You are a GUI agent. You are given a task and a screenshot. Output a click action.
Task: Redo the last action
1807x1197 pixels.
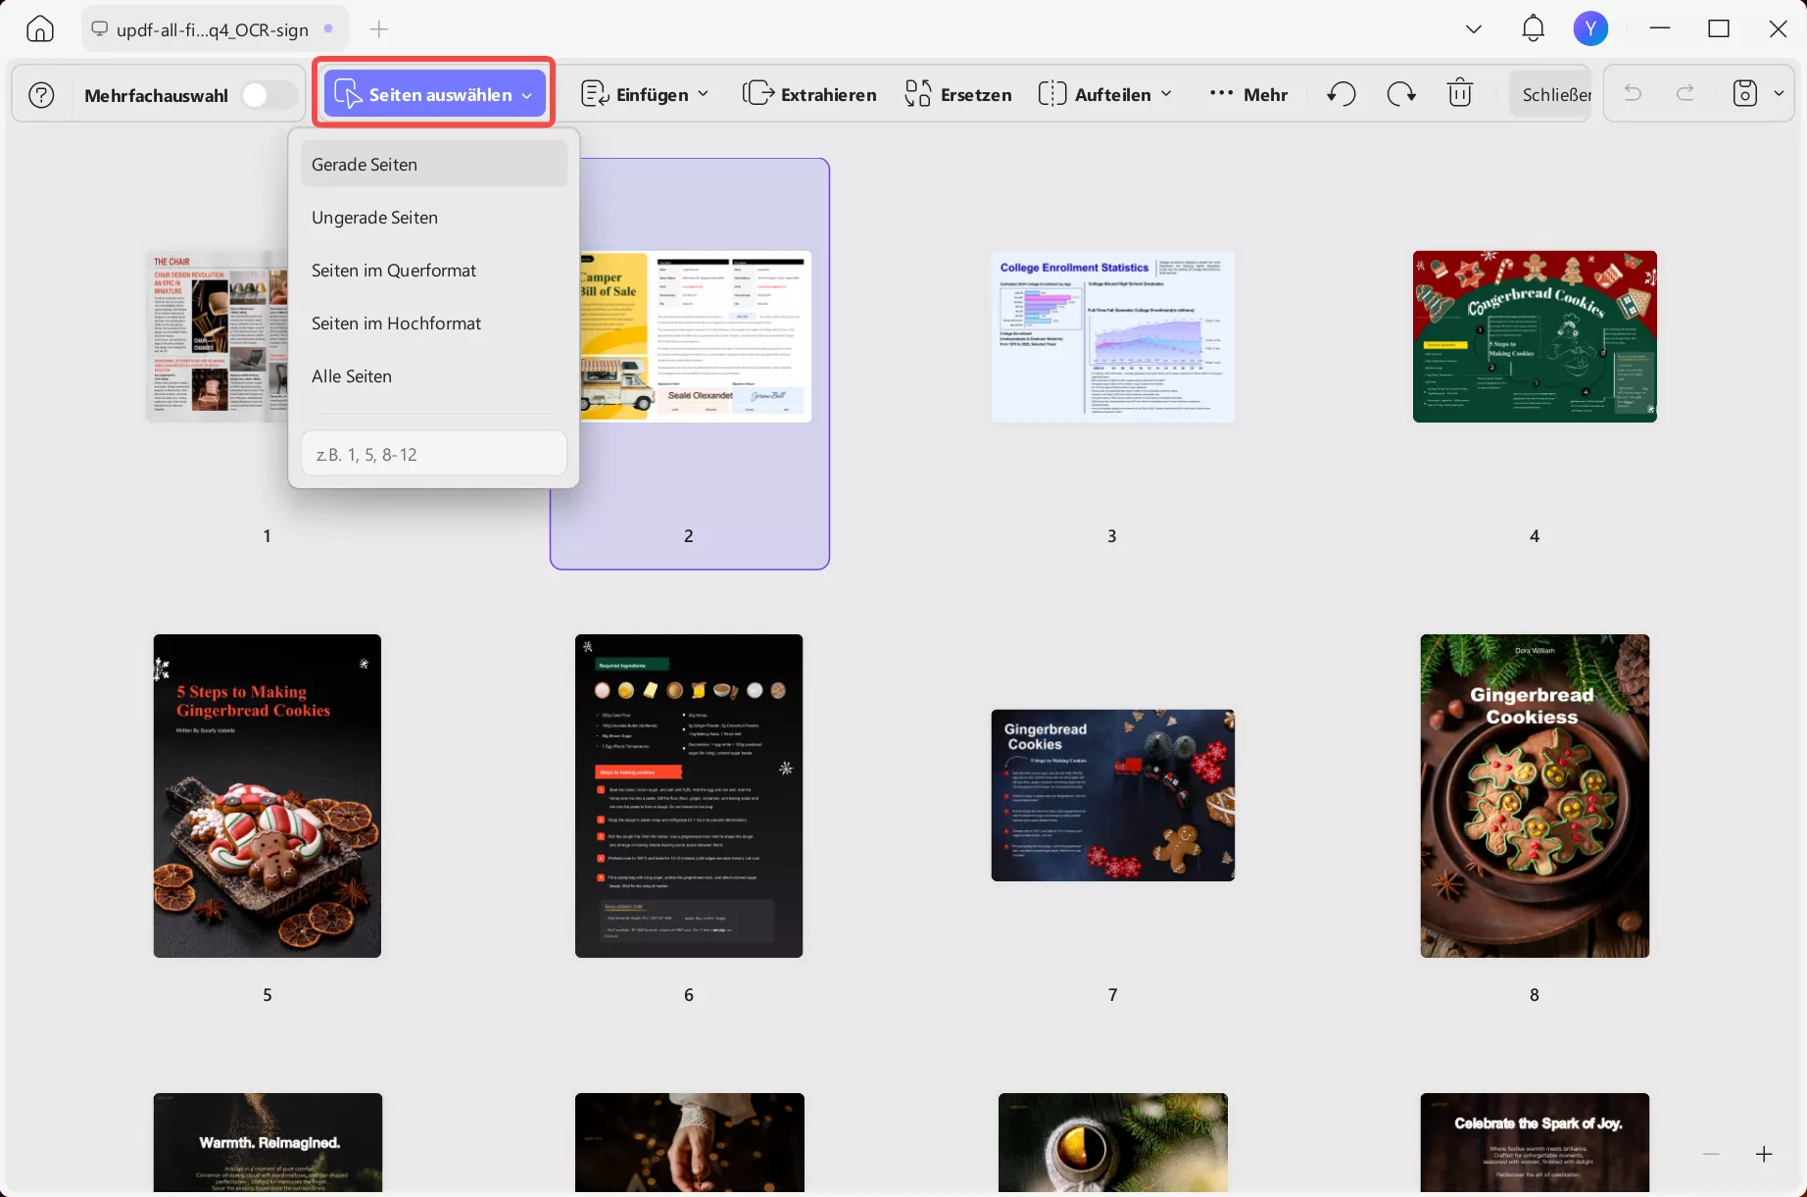(x=1685, y=93)
